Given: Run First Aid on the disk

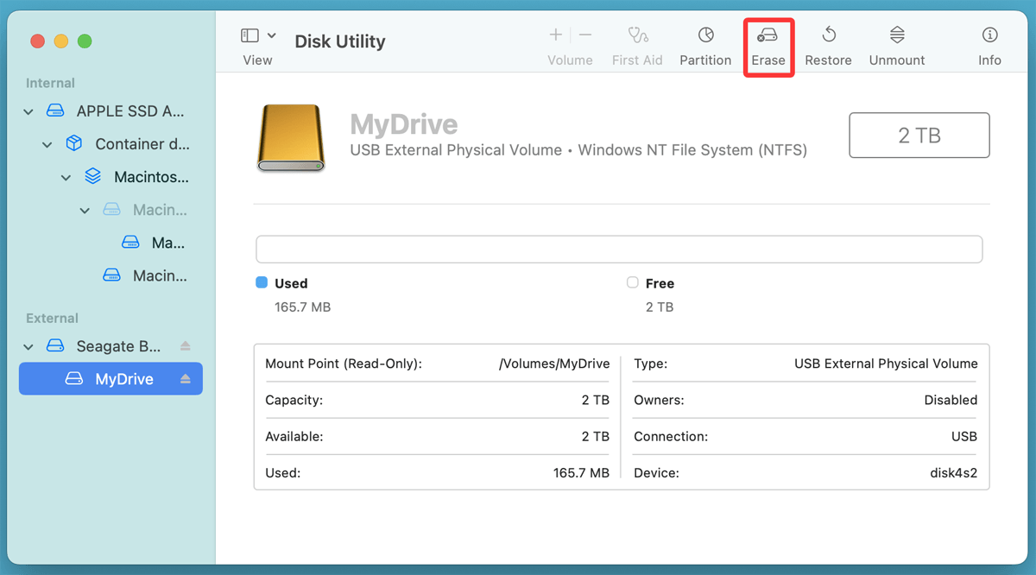Looking at the screenshot, I should pos(637,36).
